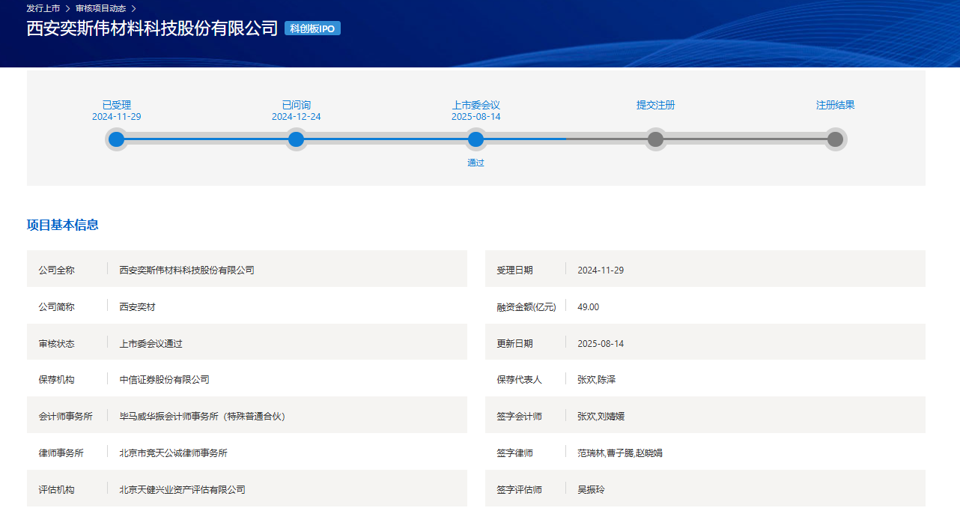This screenshot has width=960, height=508.
Task: Click appraiser 北京天健兴业资产评估有限公司
Action: (182, 490)
